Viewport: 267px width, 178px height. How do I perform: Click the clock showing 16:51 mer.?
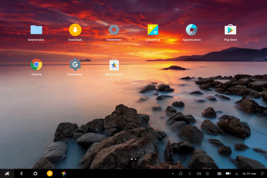[249, 174]
